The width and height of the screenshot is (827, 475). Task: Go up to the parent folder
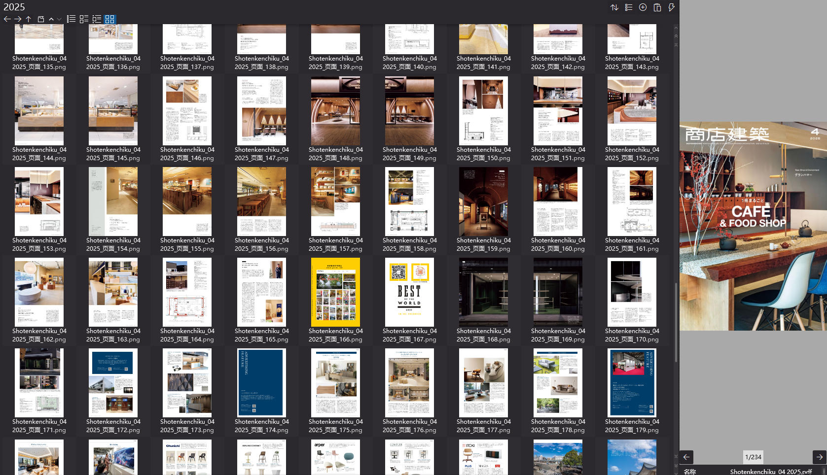point(29,19)
